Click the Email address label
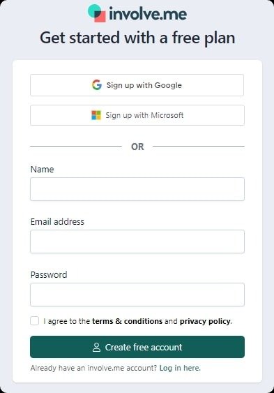The width and height of the screenshot is (274, 393). click(x=57, y=221)
